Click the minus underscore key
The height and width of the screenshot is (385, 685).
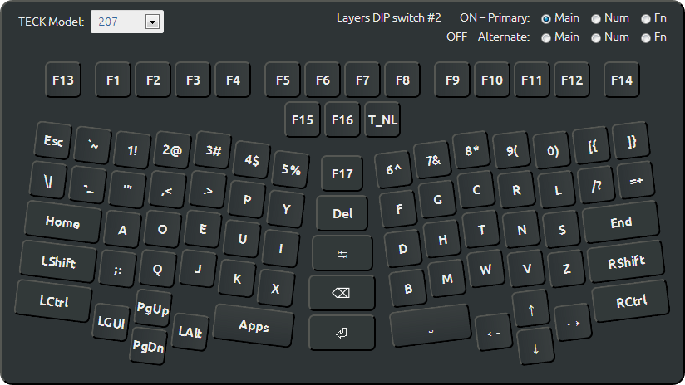88,185
